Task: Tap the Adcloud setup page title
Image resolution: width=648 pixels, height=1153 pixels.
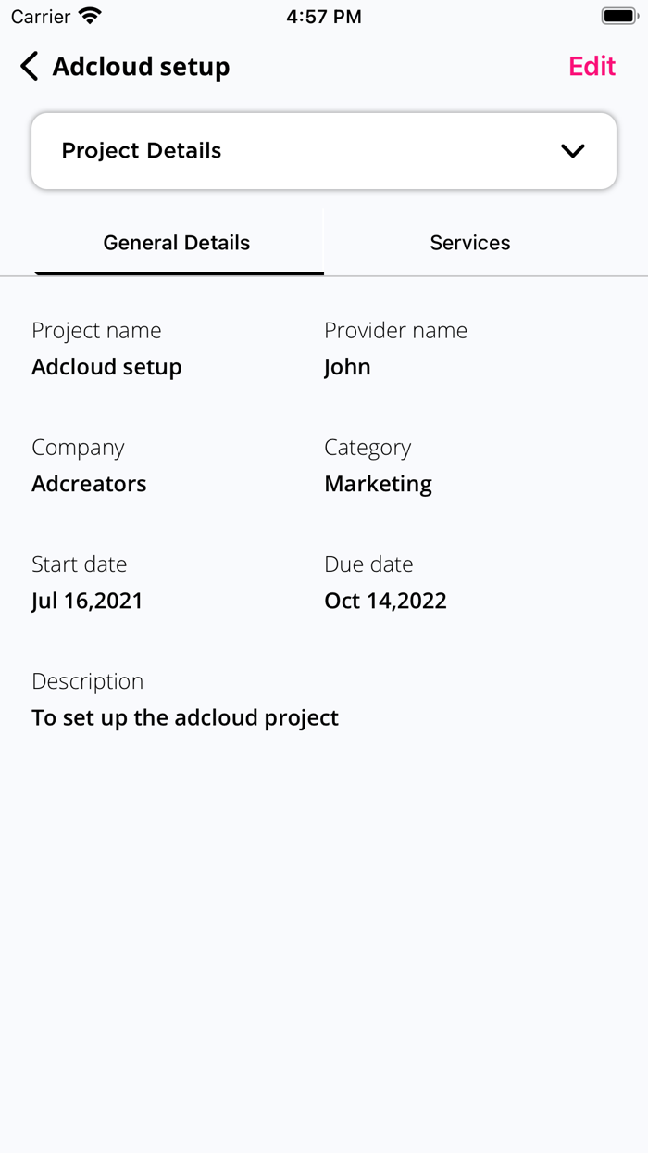Action: pyautogui.click(x=141, y=67)
